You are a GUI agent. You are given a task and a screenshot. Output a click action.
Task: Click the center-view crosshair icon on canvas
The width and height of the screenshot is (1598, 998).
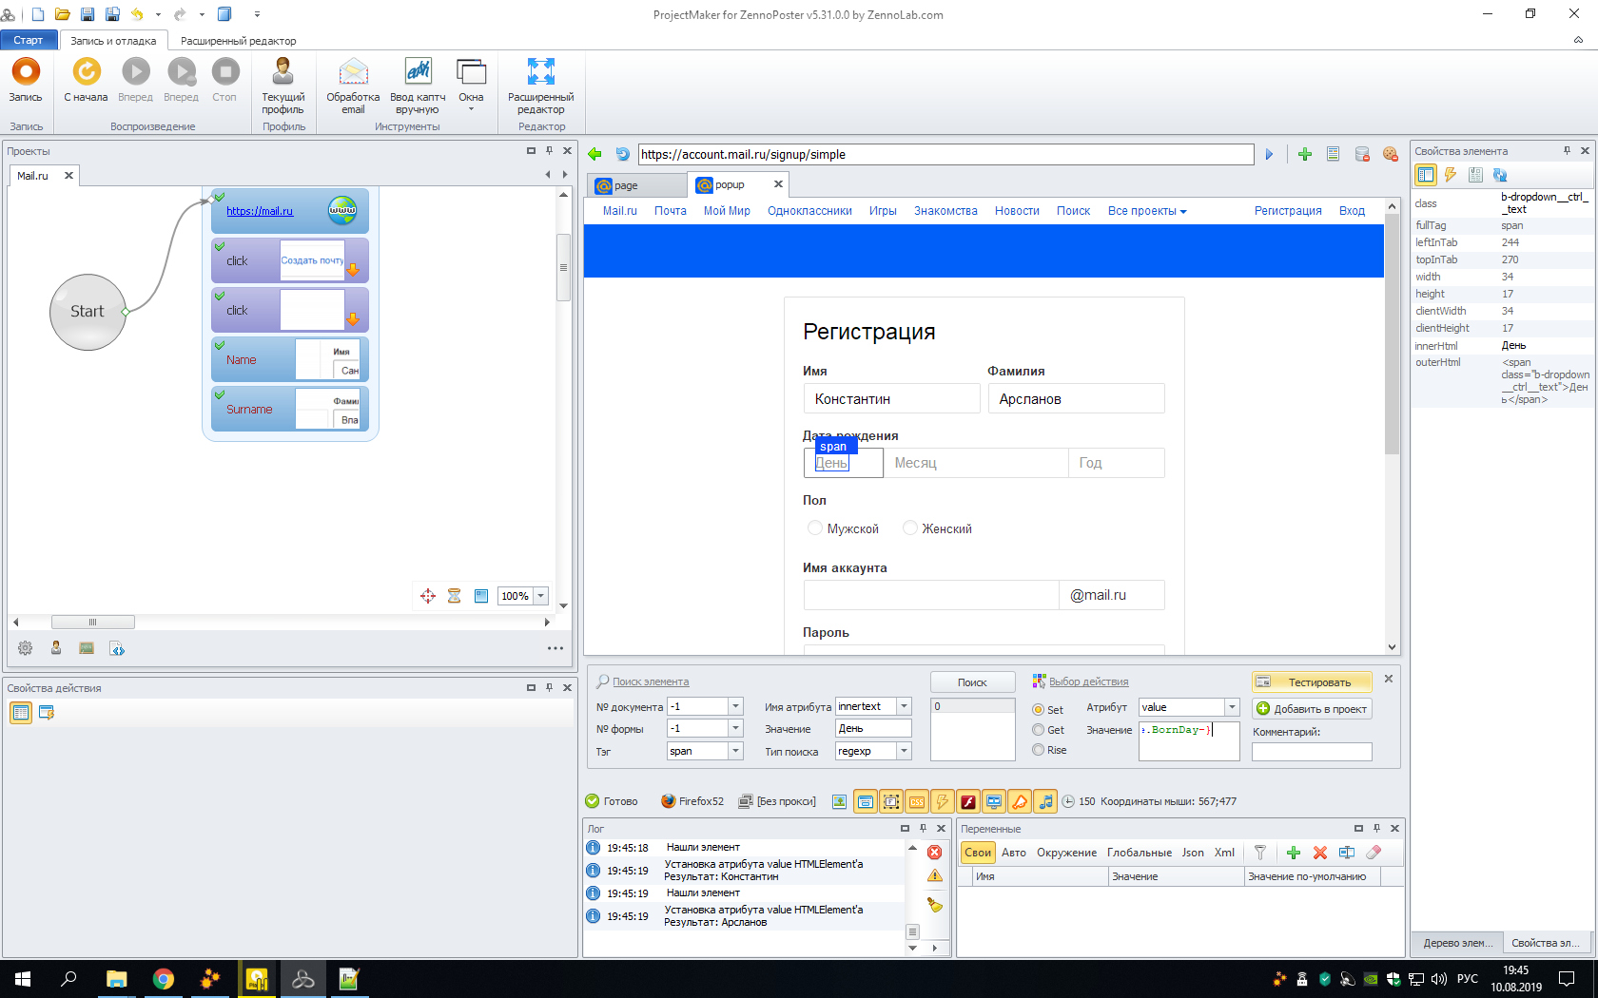click(x=428, y=596)
